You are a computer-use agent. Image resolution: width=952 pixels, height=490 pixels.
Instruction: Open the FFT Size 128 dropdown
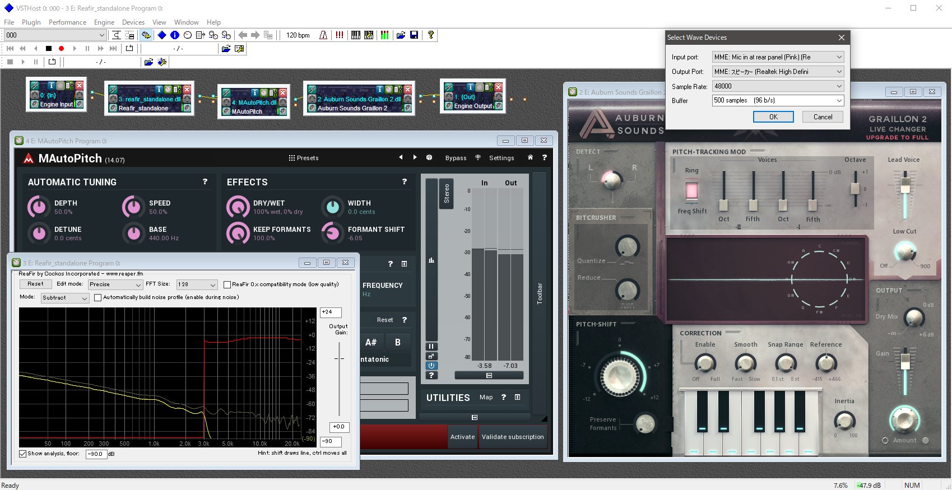196,284
